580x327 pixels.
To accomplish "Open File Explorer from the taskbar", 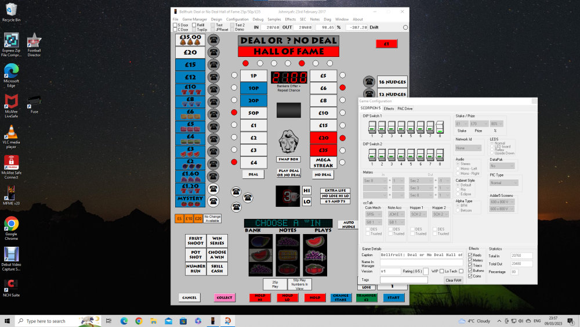I will point(154,321).
